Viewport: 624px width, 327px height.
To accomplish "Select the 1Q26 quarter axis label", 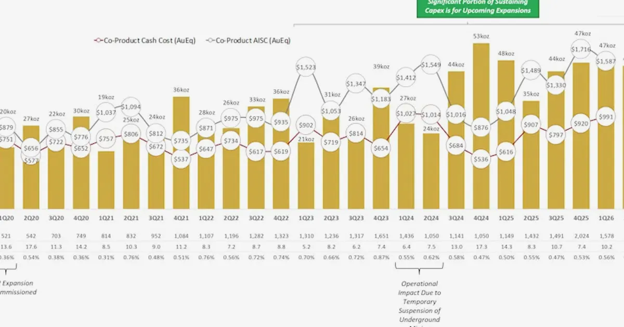I will [x=606, y=219].
